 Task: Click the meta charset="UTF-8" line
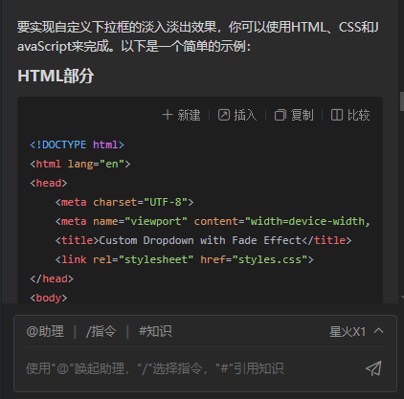click(x=124, y=202)
